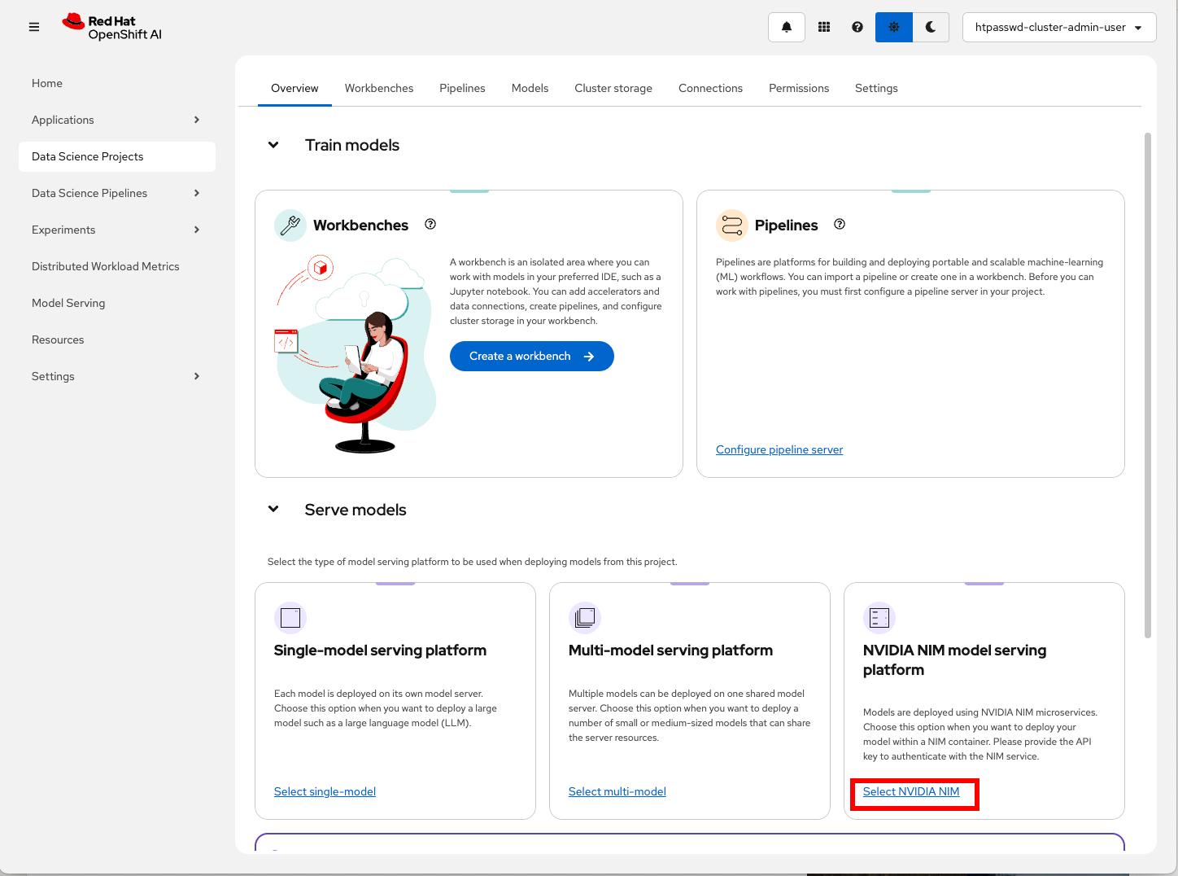The height and width of the screenshot is (876, 1178).
Task: Click the Configure pipeline server link
Action: [779, 449]
